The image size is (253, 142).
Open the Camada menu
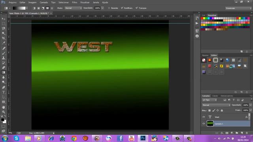tap(43, 2)
